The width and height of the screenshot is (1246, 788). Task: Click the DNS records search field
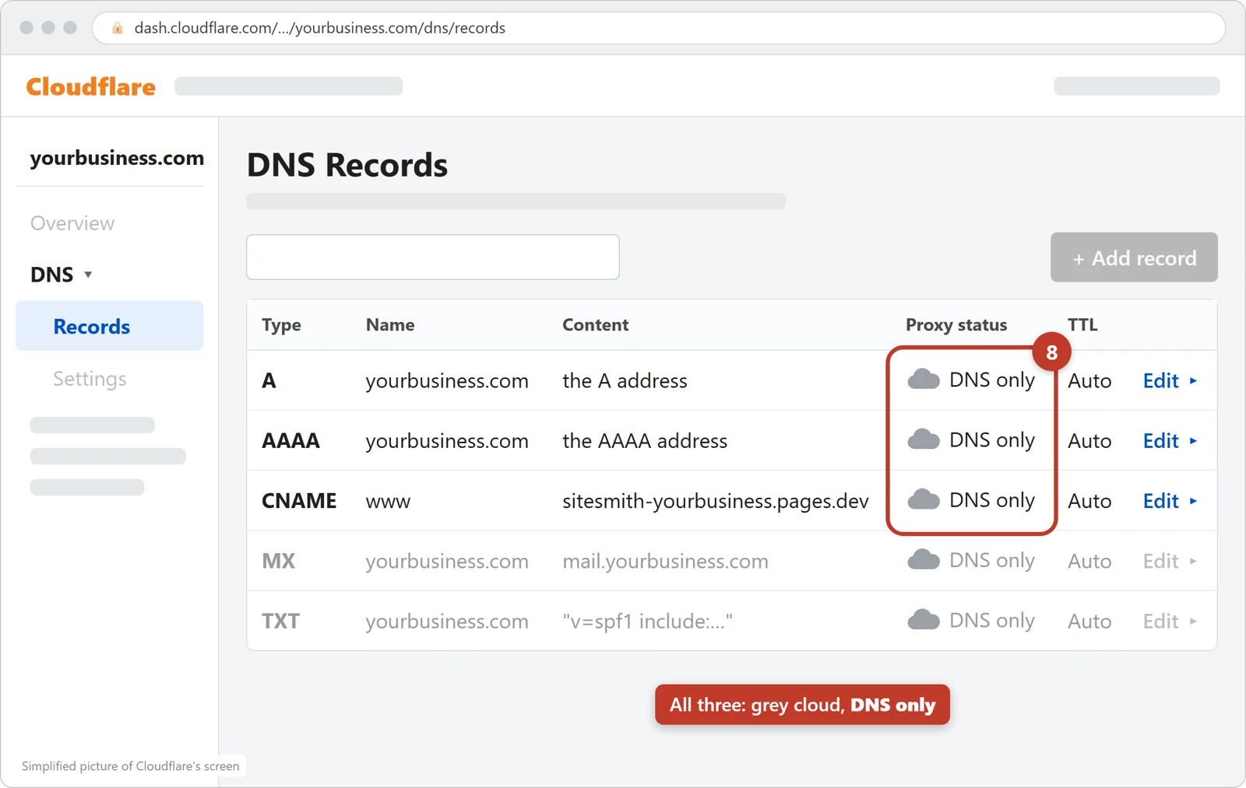pos(433,257)
